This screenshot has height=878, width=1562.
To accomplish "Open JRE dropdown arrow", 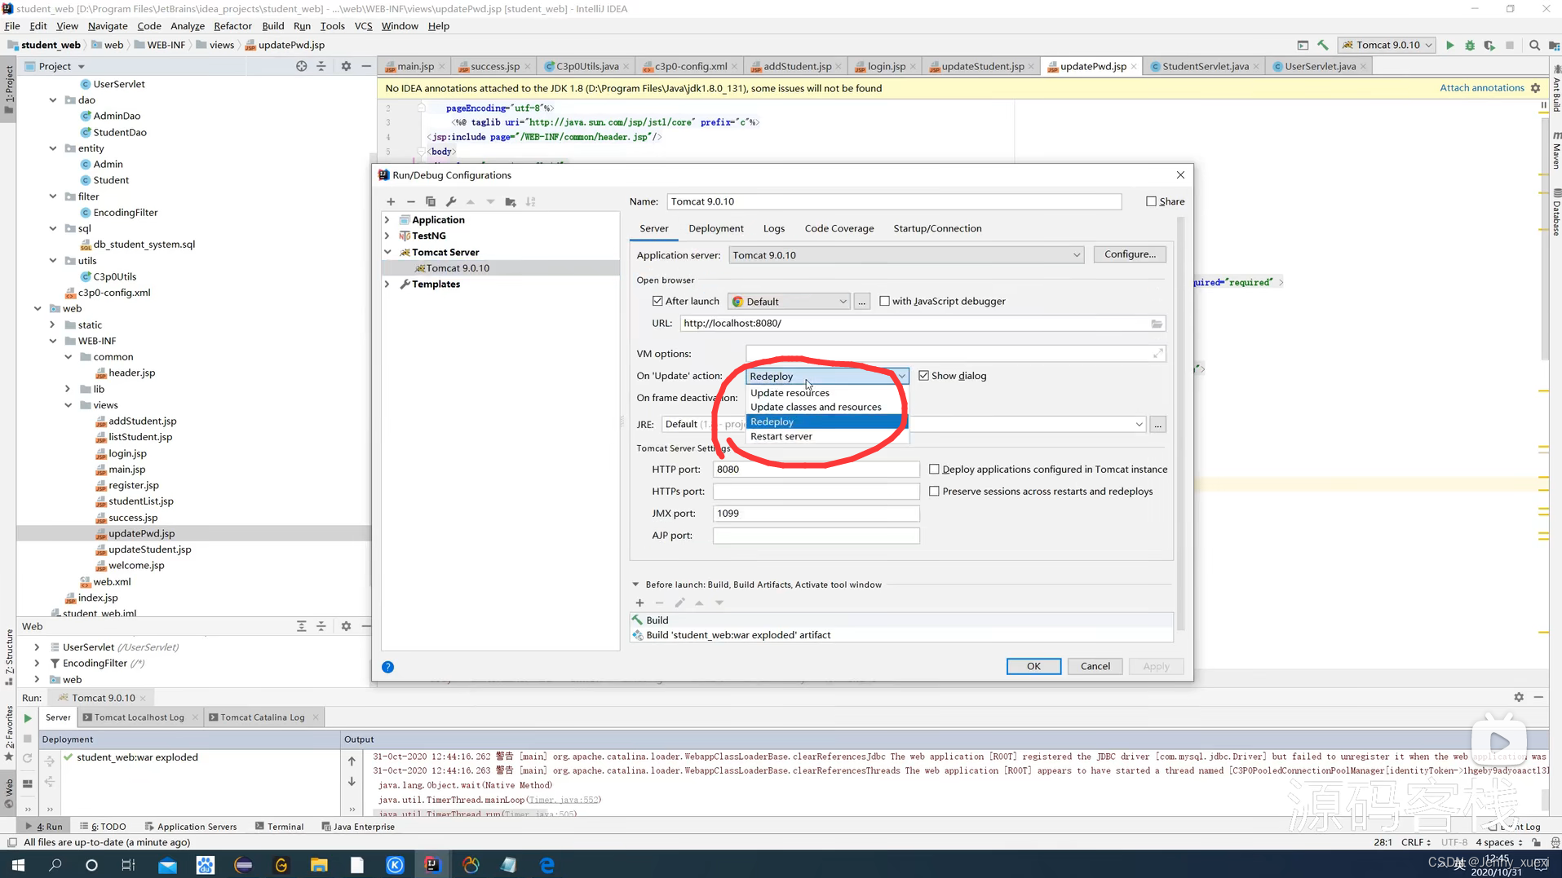I will point(1139,425).
